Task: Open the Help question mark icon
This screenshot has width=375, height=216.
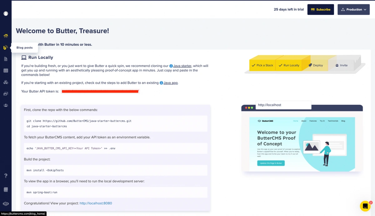Action: (x=6, y=176)
